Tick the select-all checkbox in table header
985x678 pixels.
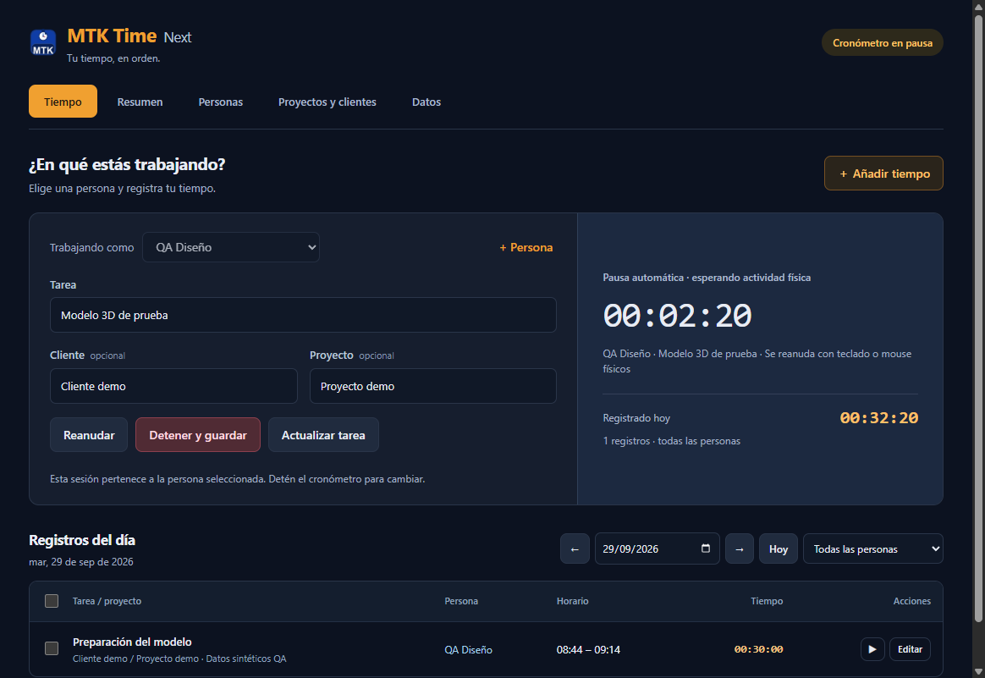(52, 601)
